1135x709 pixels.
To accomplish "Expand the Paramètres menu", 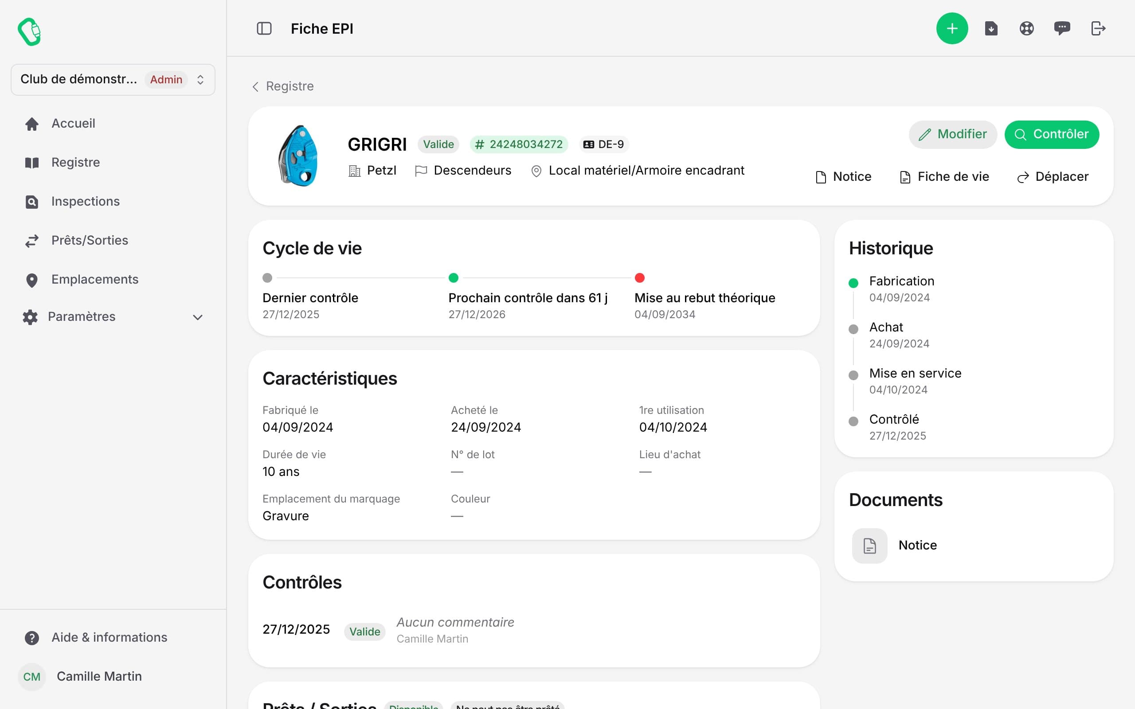I will pyautogui.click(x=113, y=317).
